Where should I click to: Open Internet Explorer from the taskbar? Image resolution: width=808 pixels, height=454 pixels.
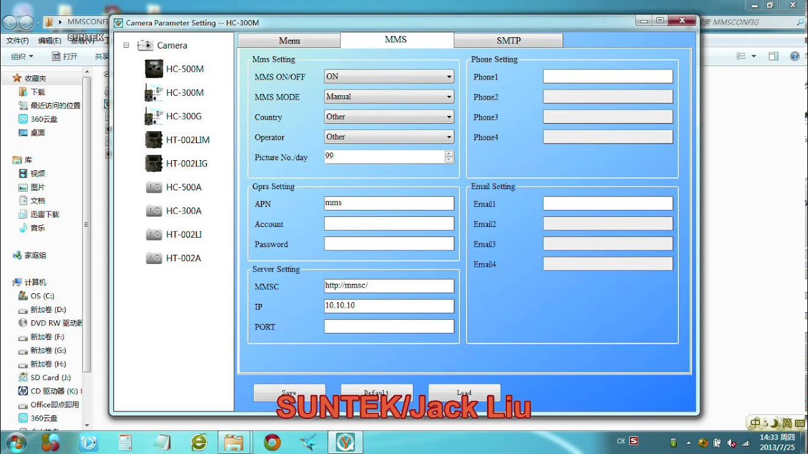point(199,443)
